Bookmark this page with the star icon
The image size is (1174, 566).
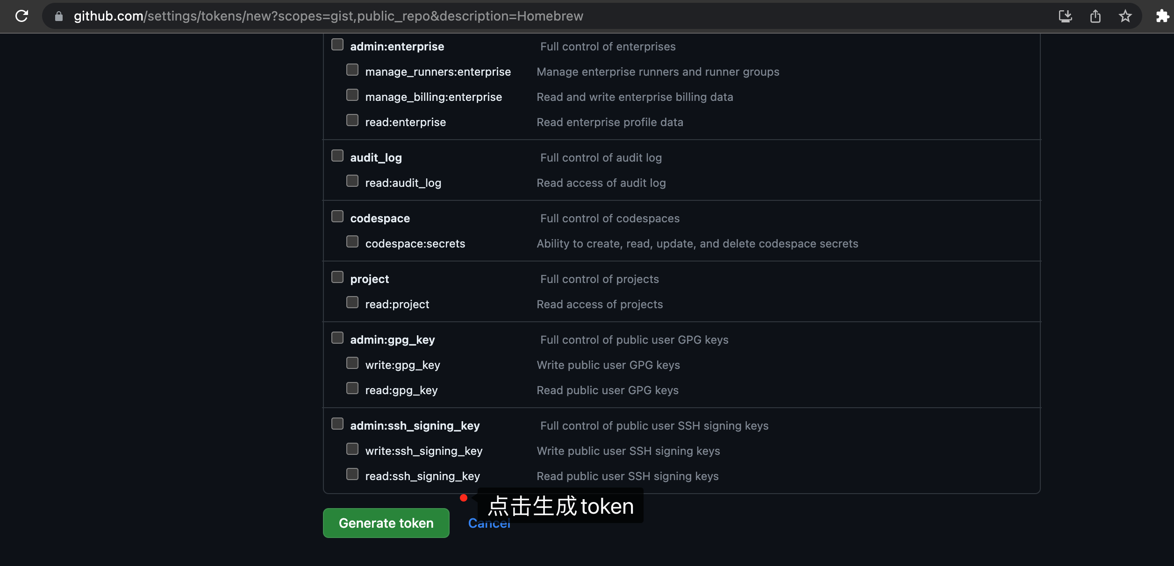pos(1125,16)
